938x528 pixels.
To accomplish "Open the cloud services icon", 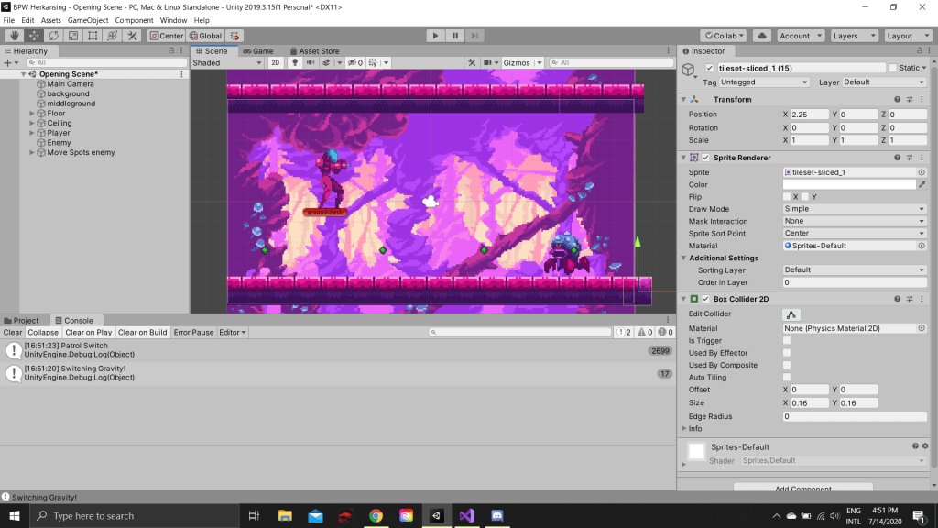I will click(761, 36).
